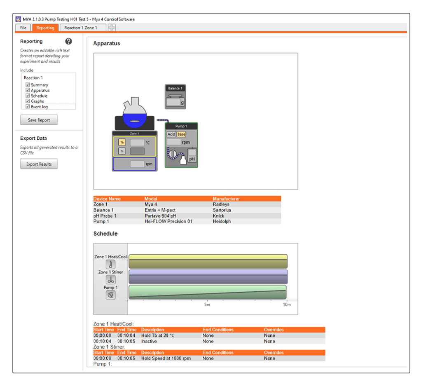Click the Manufacturer column header
Viewport: 421px width, 387px height.
tap(226, 199)
